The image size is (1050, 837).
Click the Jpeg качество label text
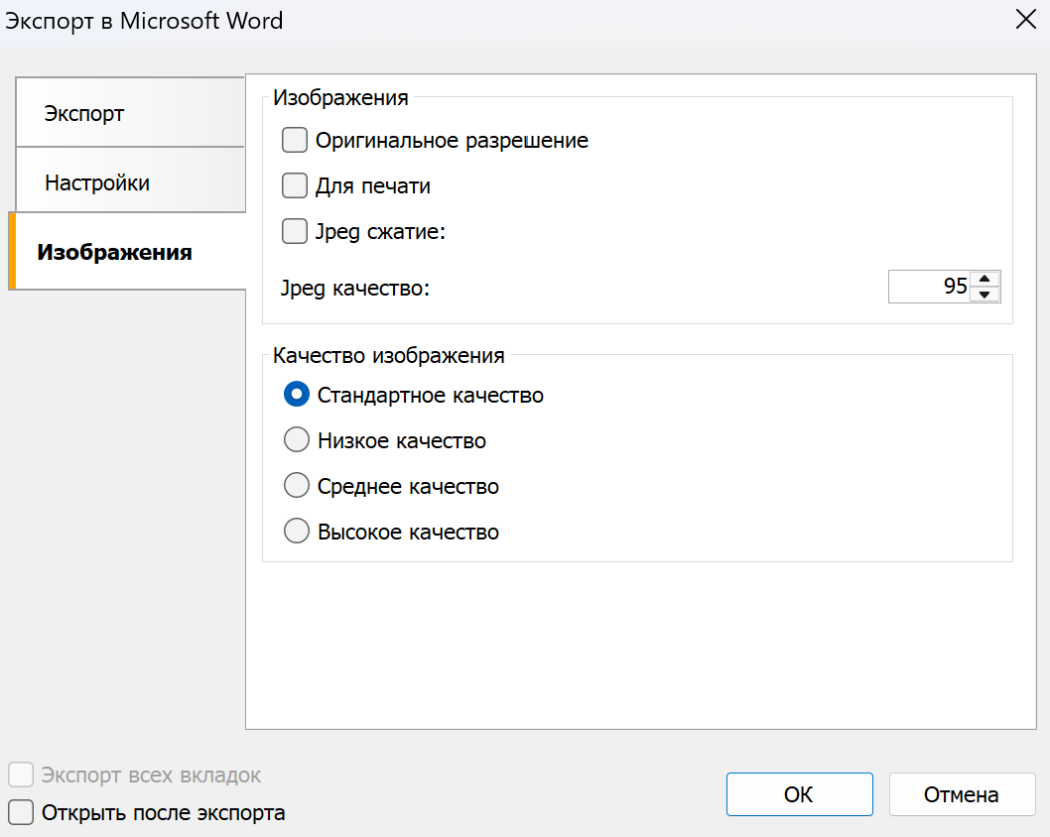coord(355,289)
